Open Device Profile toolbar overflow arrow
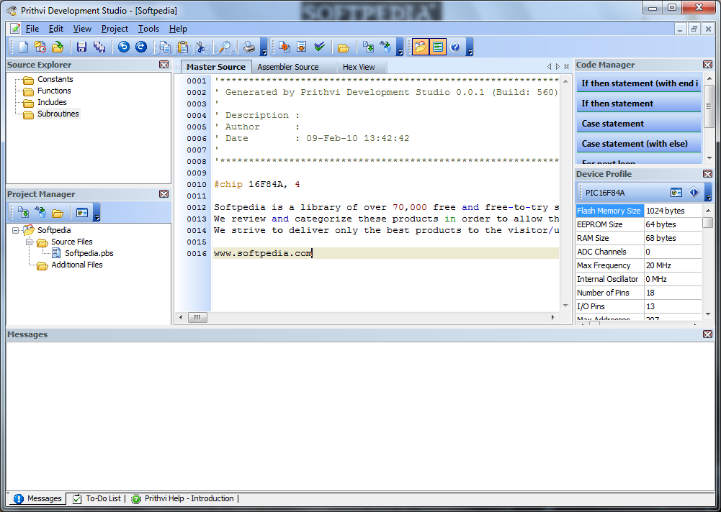Image resolution: width=721 pixels, height=512 pixels. click(708, 193)
